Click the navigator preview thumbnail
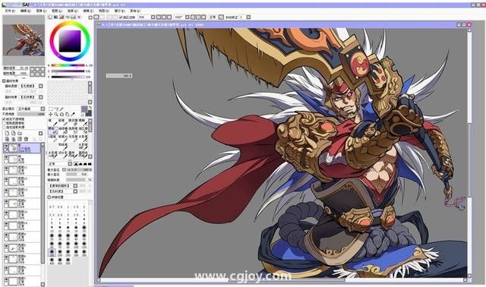 point(24,40)
